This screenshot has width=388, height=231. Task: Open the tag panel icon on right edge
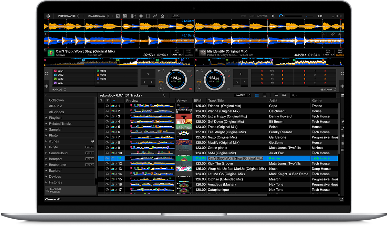pyautogui.click(x=343, y=122)
